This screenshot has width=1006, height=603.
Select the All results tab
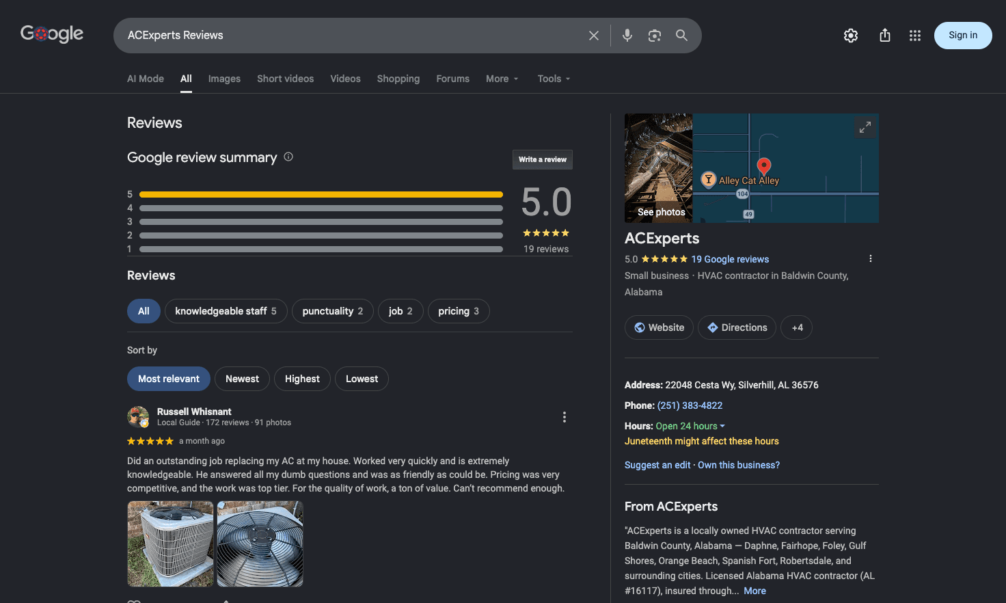pyautogui.click(x=186, y=79)
